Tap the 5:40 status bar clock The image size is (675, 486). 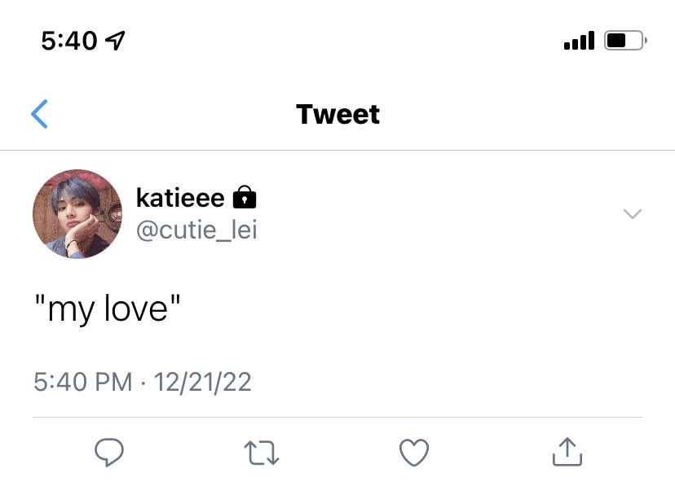click(x=69, y=41)
